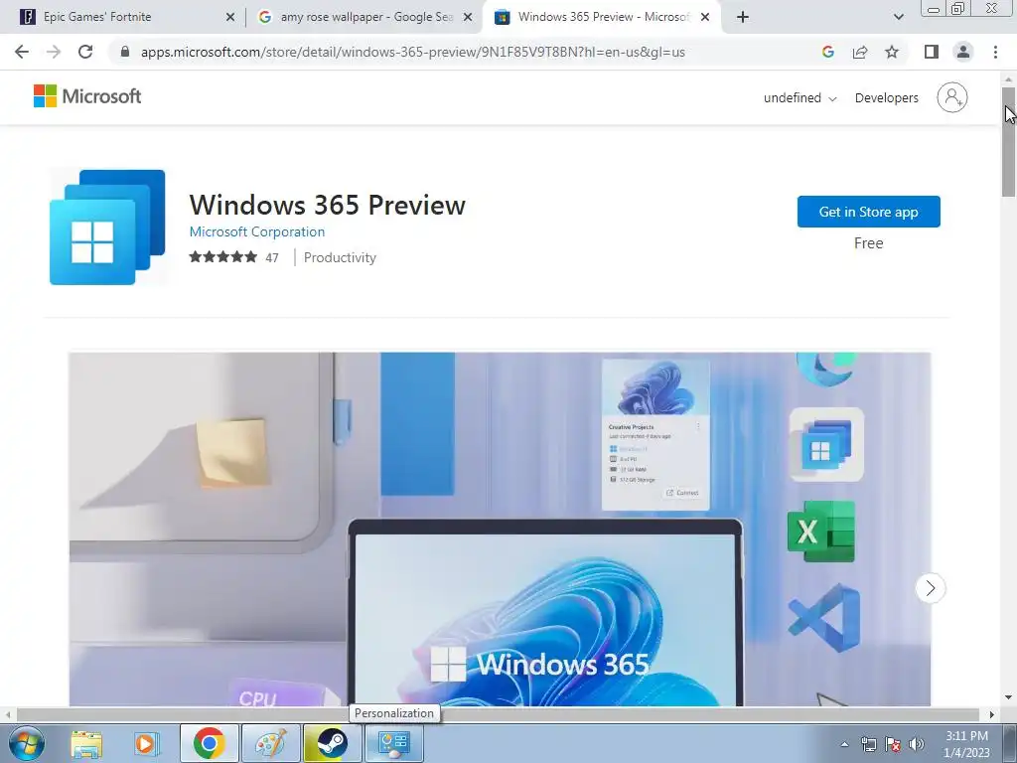Click the browser forward arrow
This screenshot has height=763, width=1017.
54,52
